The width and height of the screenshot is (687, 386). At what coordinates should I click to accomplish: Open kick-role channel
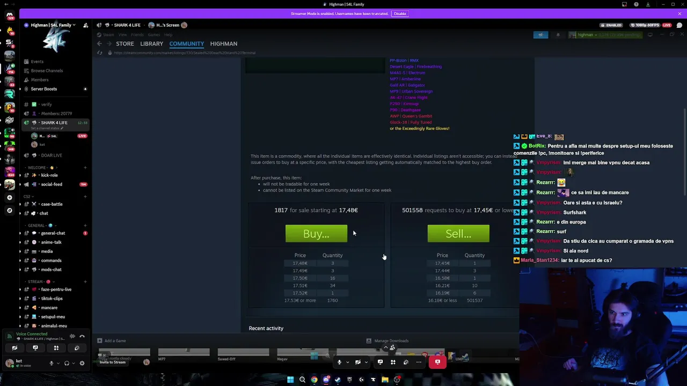click(x=49, y=175)
